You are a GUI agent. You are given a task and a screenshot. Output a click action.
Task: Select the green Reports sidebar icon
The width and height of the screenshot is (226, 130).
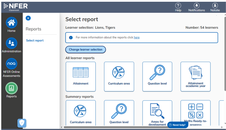(x=11, y=88)
